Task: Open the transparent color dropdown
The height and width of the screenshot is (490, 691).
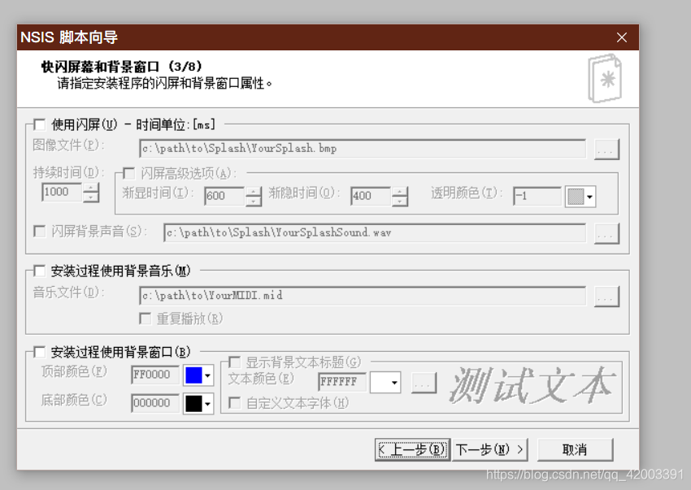Action: 589,197
